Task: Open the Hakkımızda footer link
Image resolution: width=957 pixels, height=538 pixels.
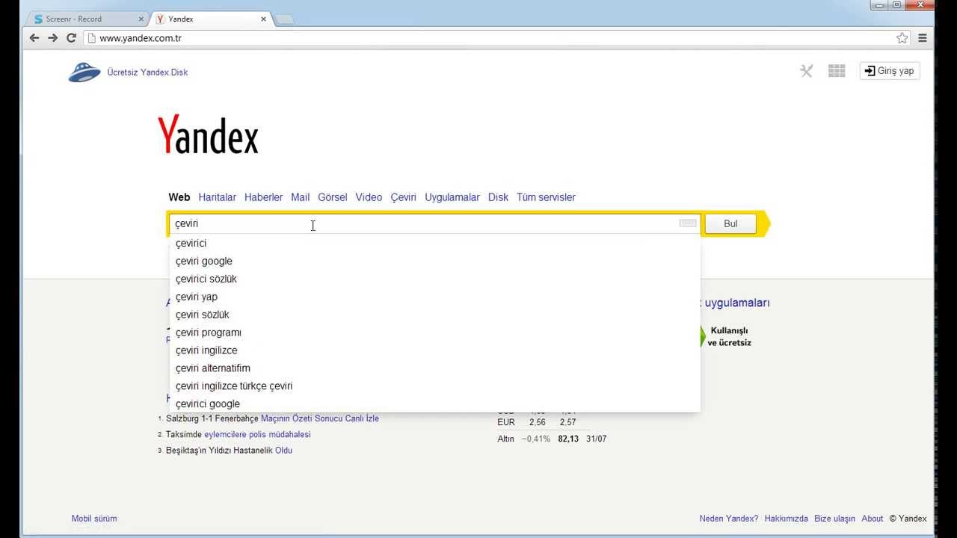Action: [x=787, y=519]
